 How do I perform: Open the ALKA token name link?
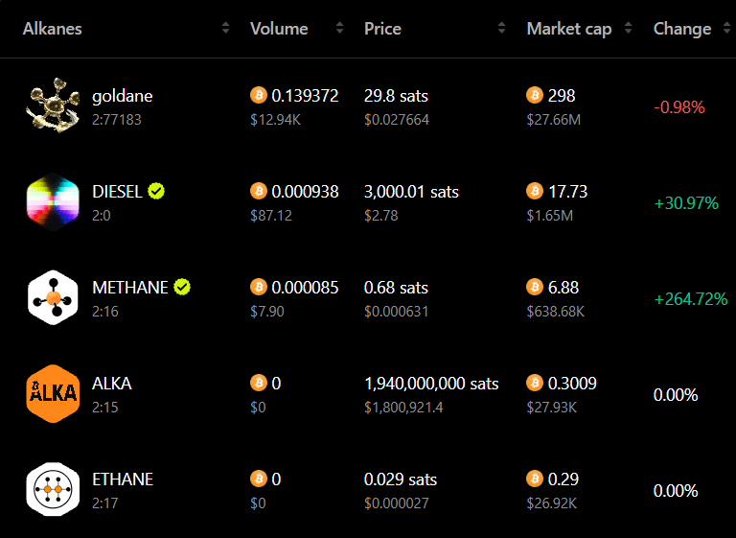click(x=112, y=384)
